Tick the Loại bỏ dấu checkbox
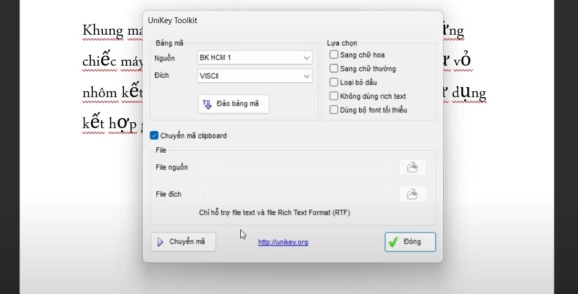The width and height of the screenshot is (578, 294). 334,82
